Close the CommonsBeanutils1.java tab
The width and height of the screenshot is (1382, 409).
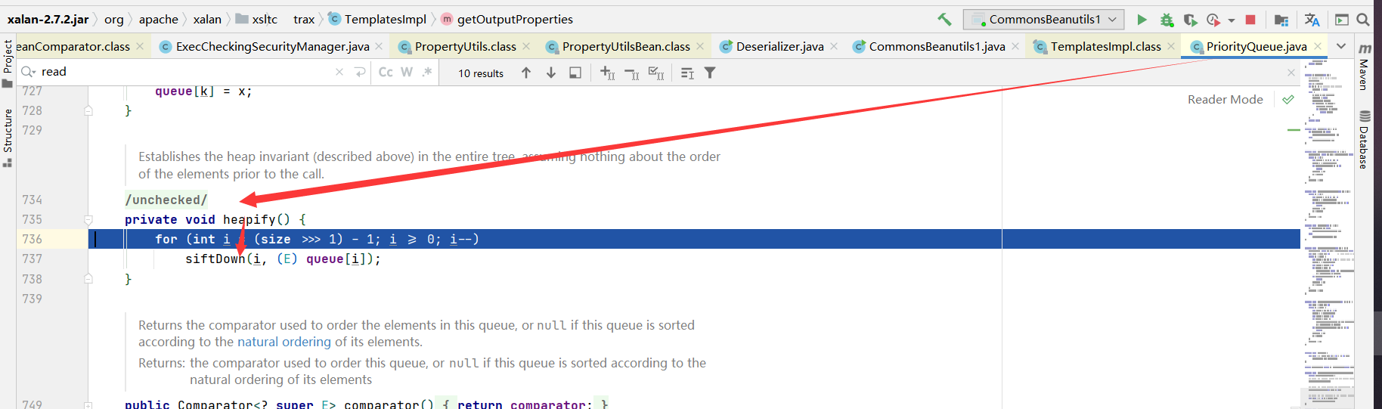pyautogui.click(x=1015, y=47)
